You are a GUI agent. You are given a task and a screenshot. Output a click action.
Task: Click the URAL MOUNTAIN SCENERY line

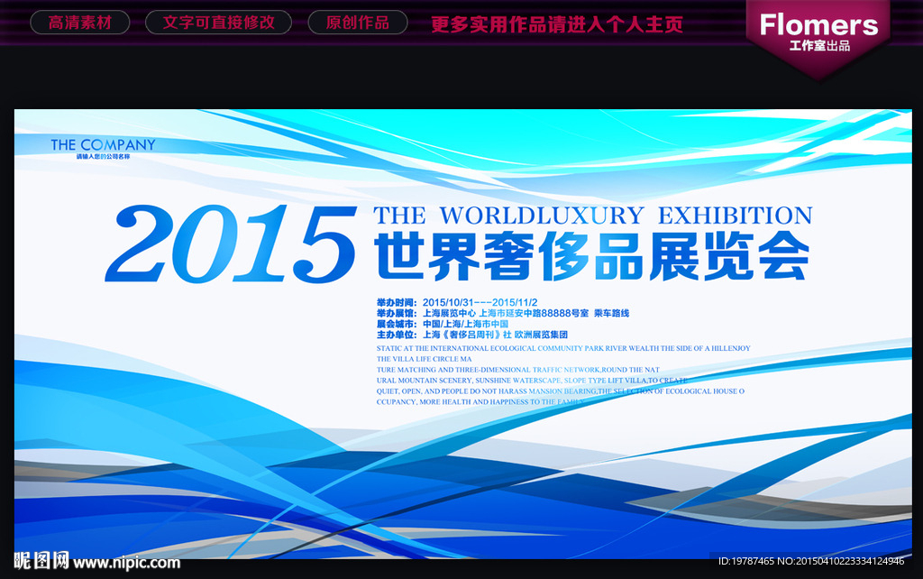point(532,381)
